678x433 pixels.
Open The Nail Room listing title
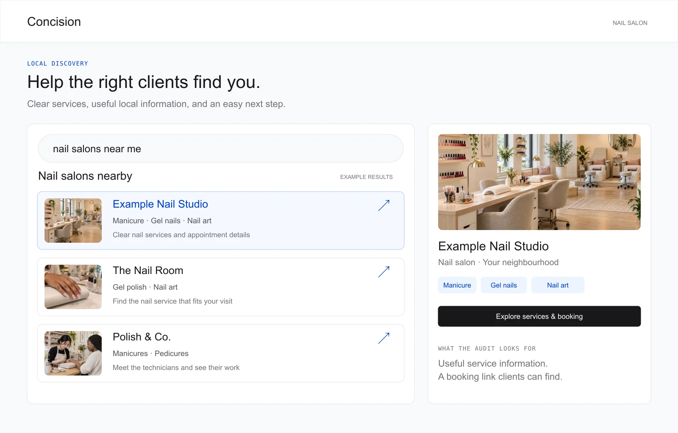point(148,271)
